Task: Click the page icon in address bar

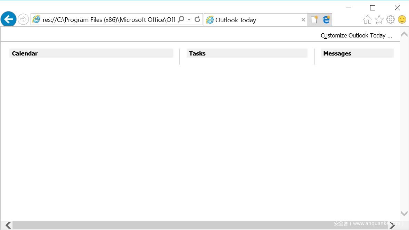Action: (x=36, y=19)
